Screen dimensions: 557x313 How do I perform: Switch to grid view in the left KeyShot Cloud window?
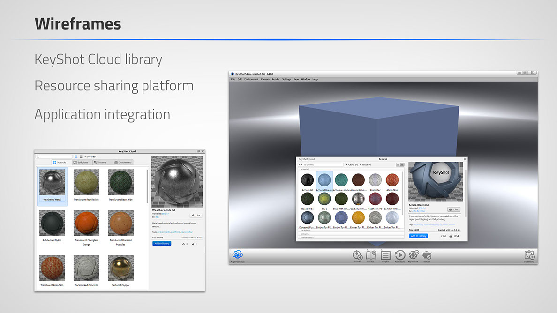pos(76,156)
